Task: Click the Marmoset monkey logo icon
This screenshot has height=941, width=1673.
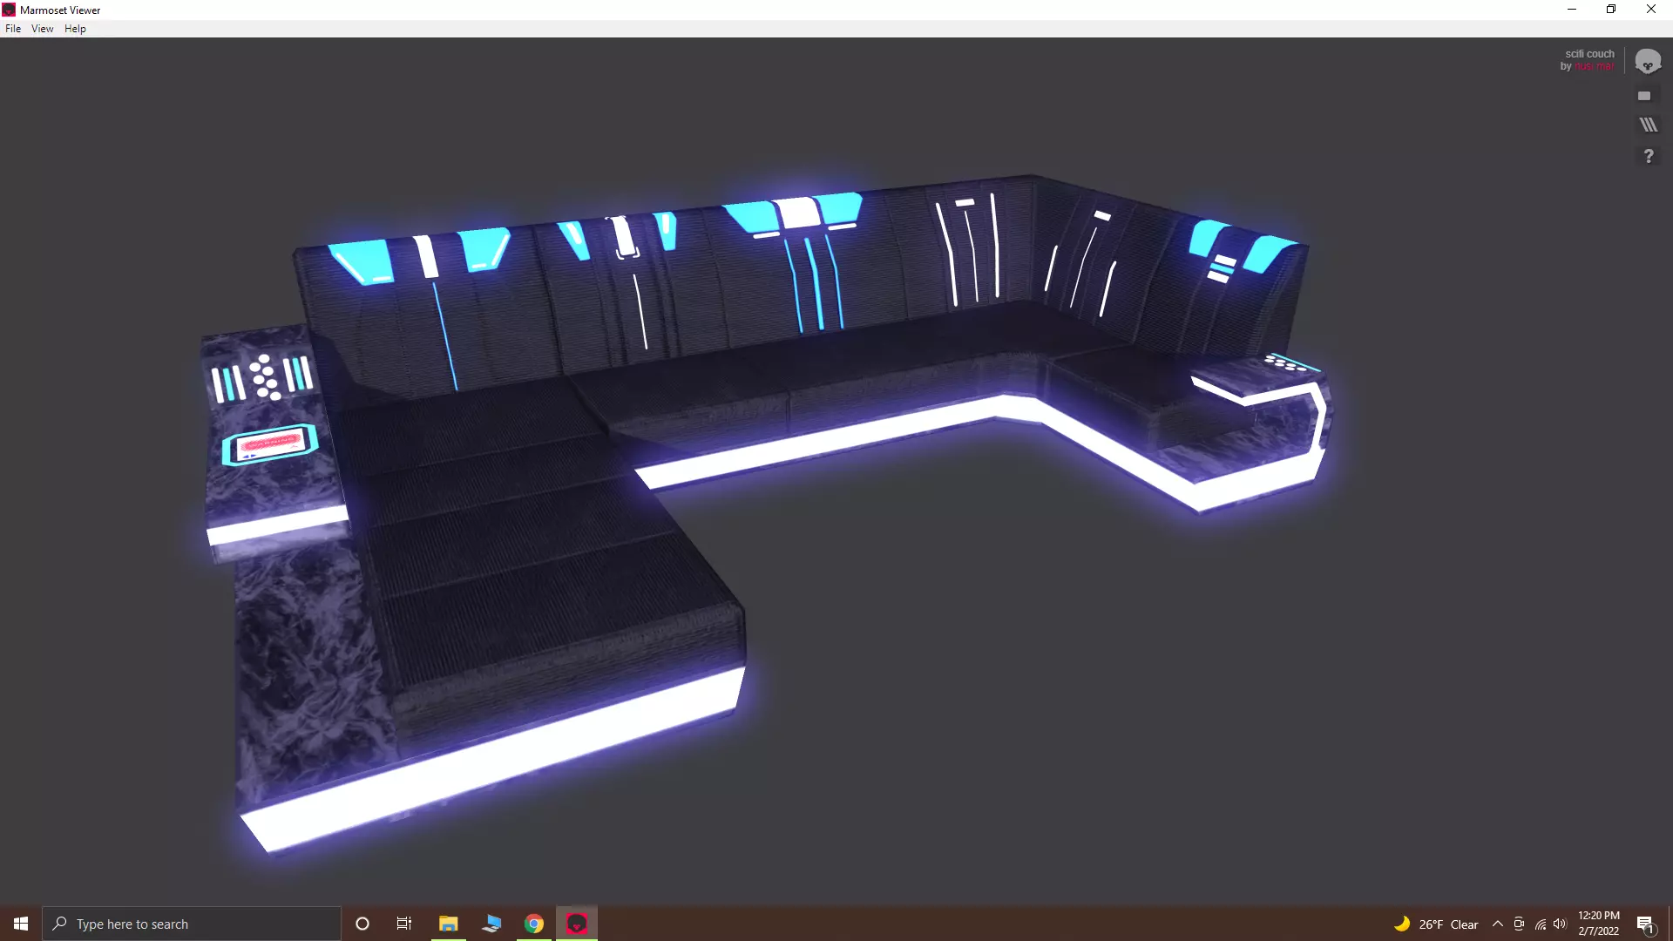Action: pyautogui.click(x=1648, y=61)
